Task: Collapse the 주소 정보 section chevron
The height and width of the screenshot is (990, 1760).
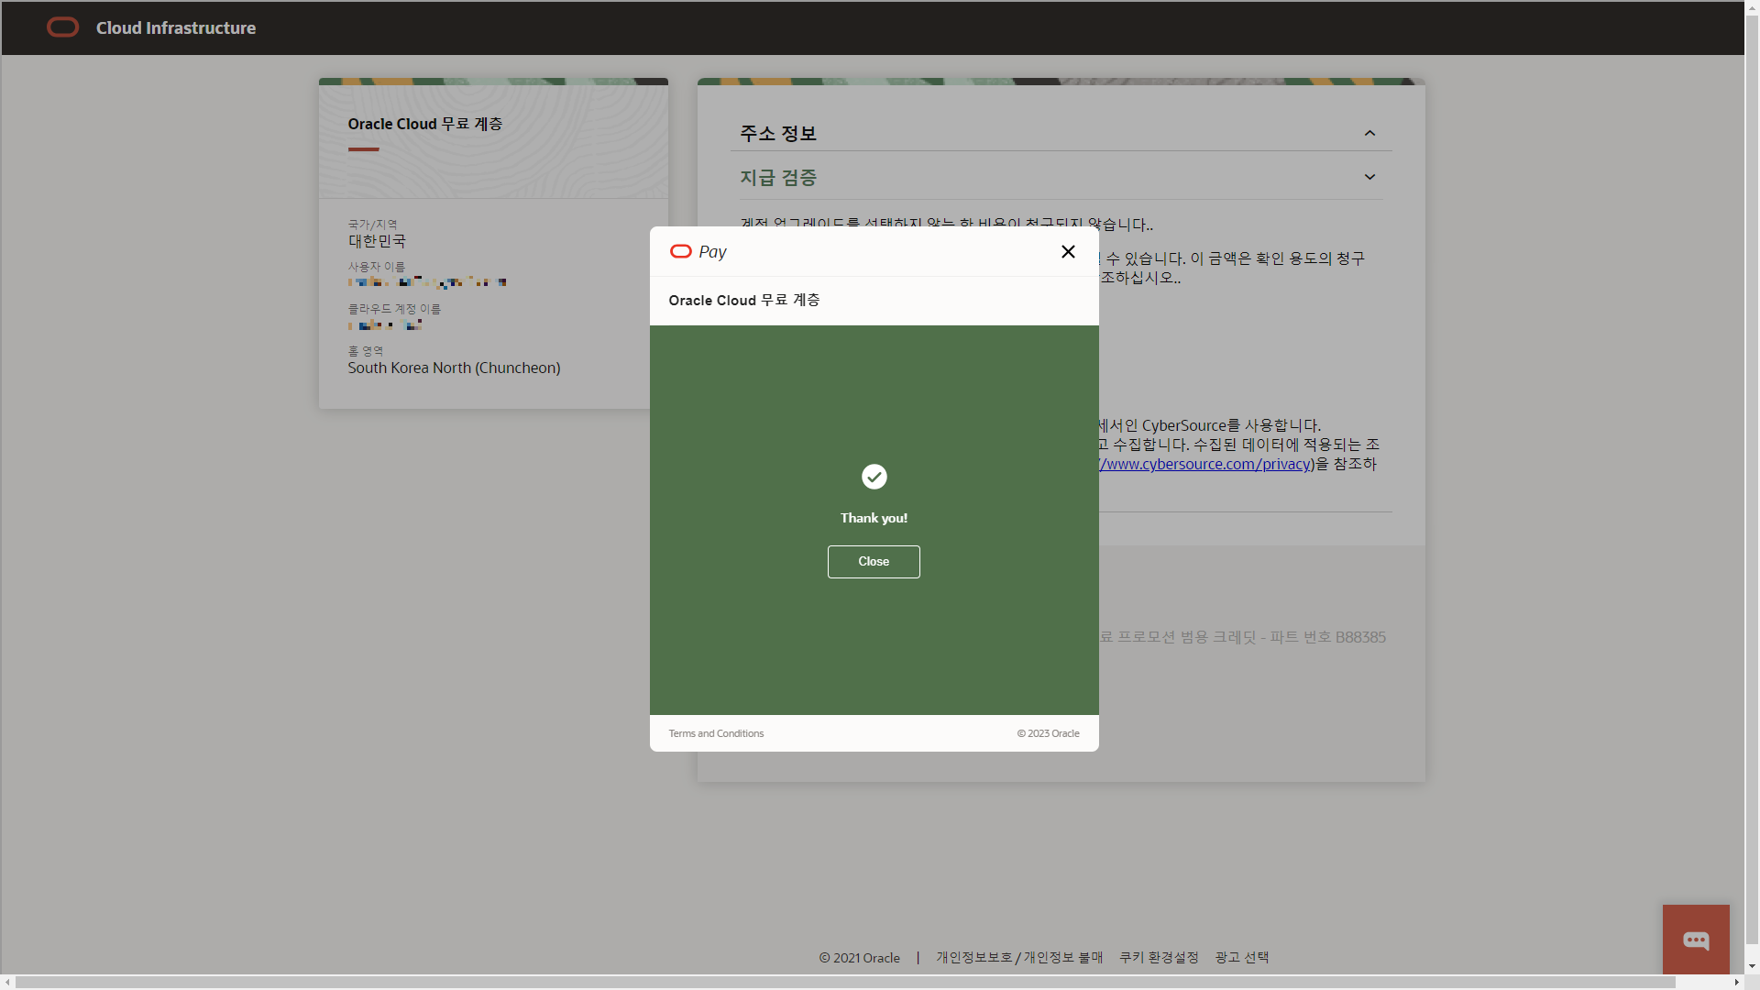Action: point(1369,134)
